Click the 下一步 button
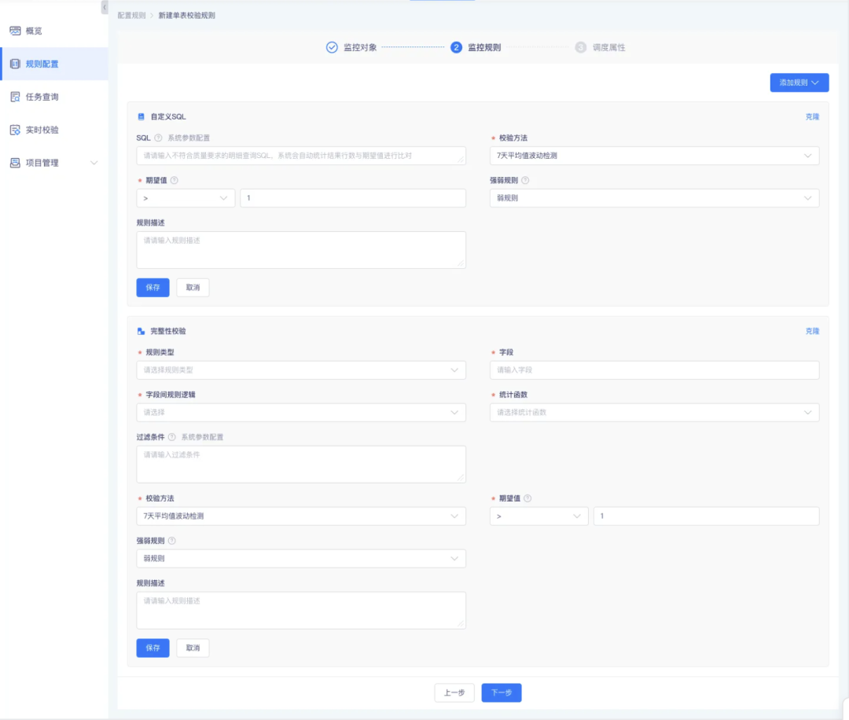 (502, 692)
